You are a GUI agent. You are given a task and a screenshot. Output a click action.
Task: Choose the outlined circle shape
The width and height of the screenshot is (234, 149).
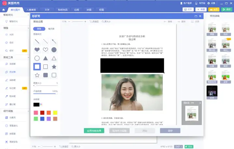[x=37, y=58]
